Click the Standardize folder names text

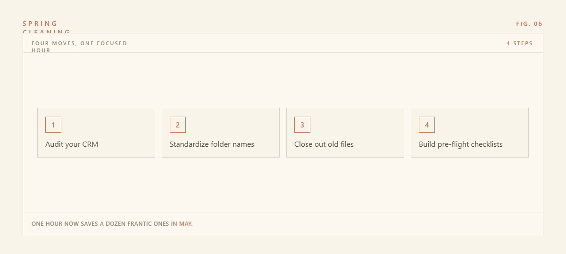pos(212,144)
